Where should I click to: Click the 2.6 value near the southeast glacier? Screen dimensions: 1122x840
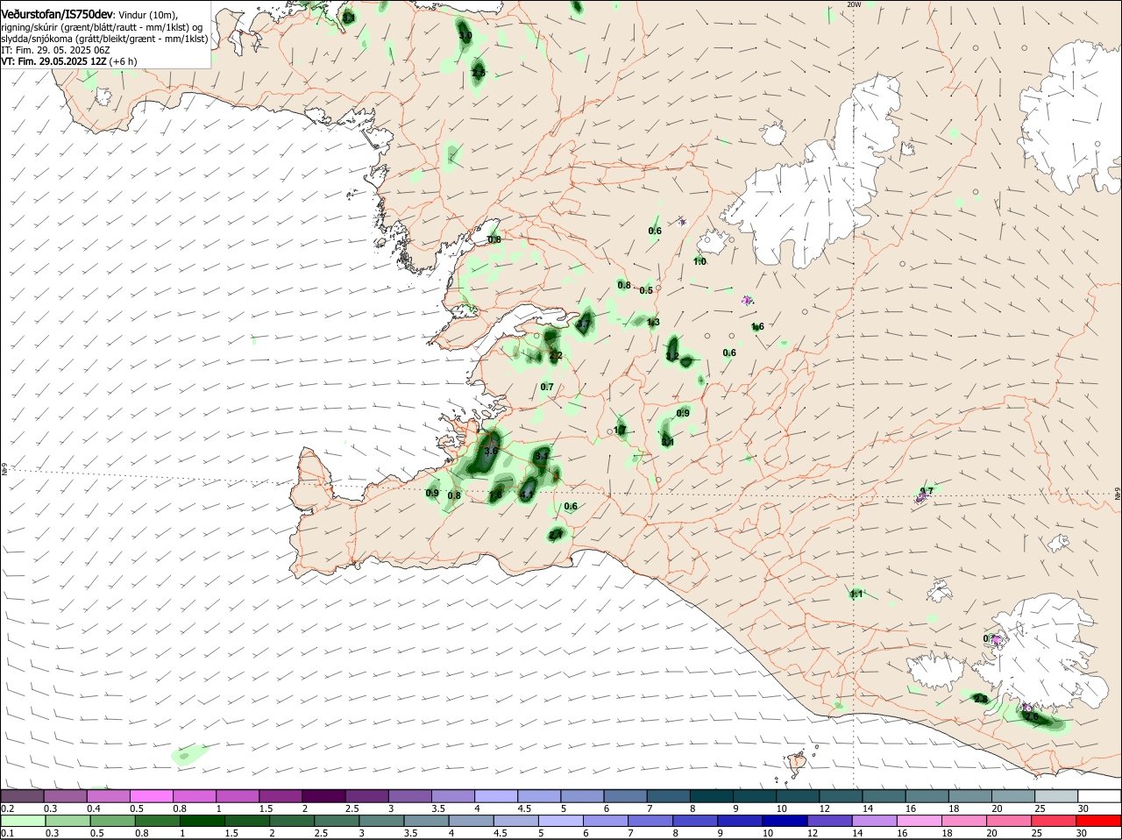[x=1031, y=717]
